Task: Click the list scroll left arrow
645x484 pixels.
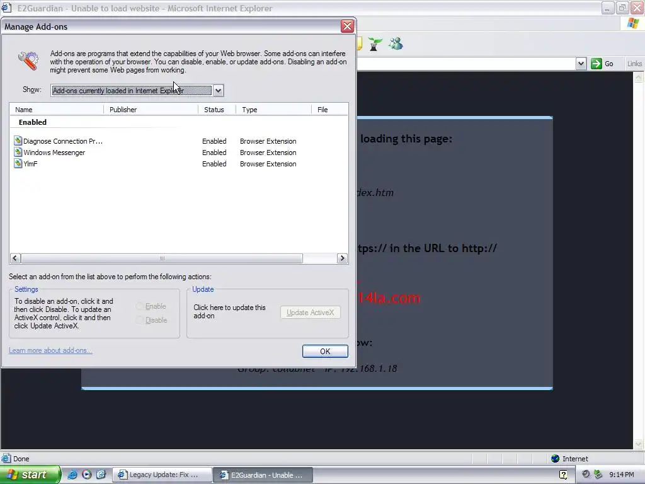Action: click(15, 258)
